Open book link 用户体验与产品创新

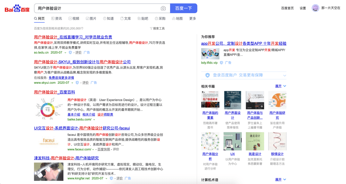(255, 115)
